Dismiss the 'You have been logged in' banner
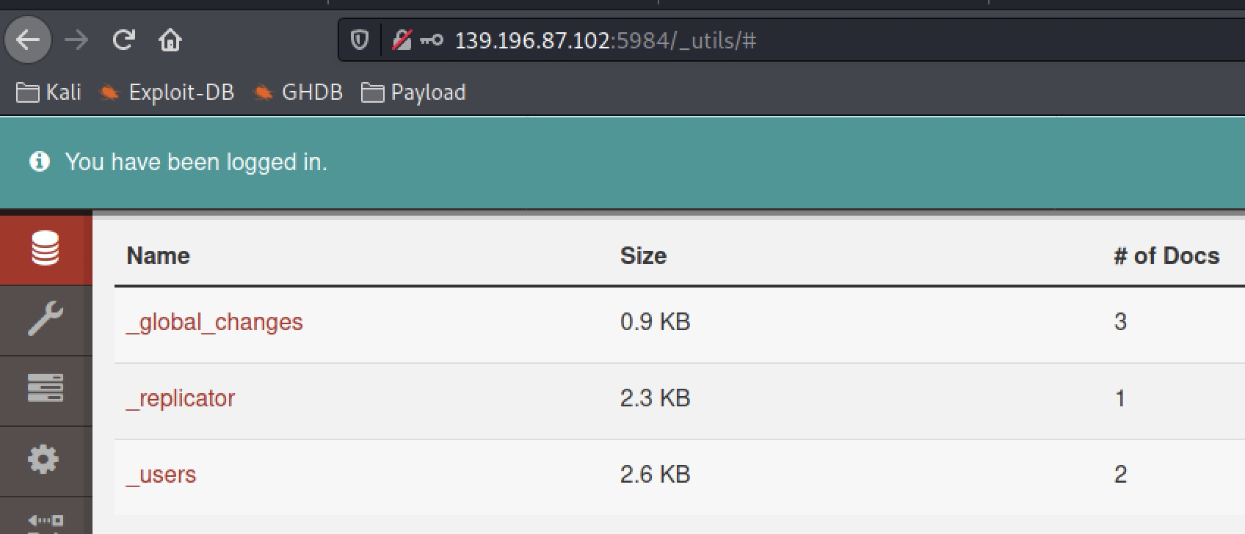 click(622, 162)
